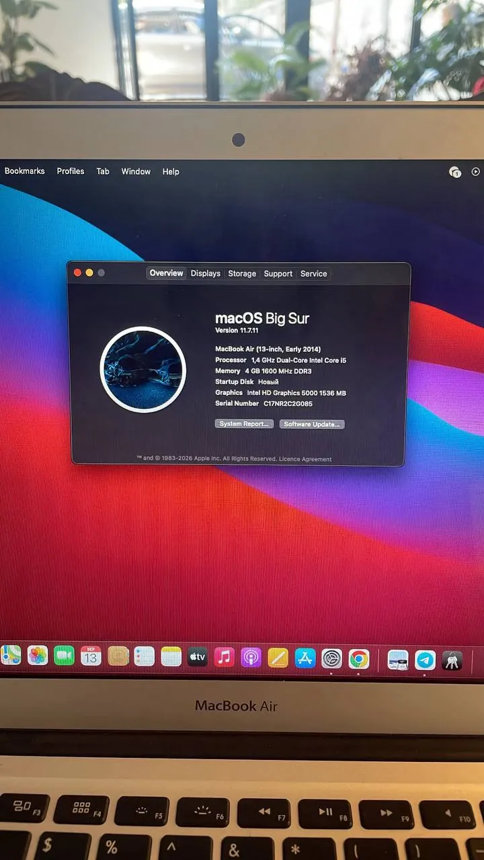484x860 pixels.
Task: Open the Tab menu in menu bar
Action: point(103,171)
